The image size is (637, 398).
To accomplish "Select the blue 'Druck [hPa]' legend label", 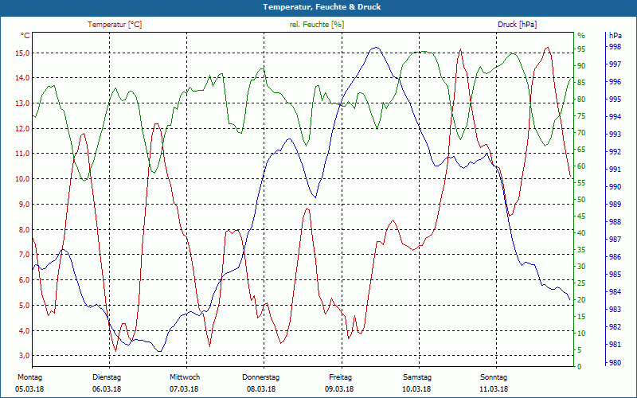I will (517, 25).
